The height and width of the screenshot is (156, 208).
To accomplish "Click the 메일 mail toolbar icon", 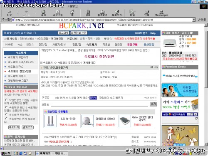I will point(132,13).
